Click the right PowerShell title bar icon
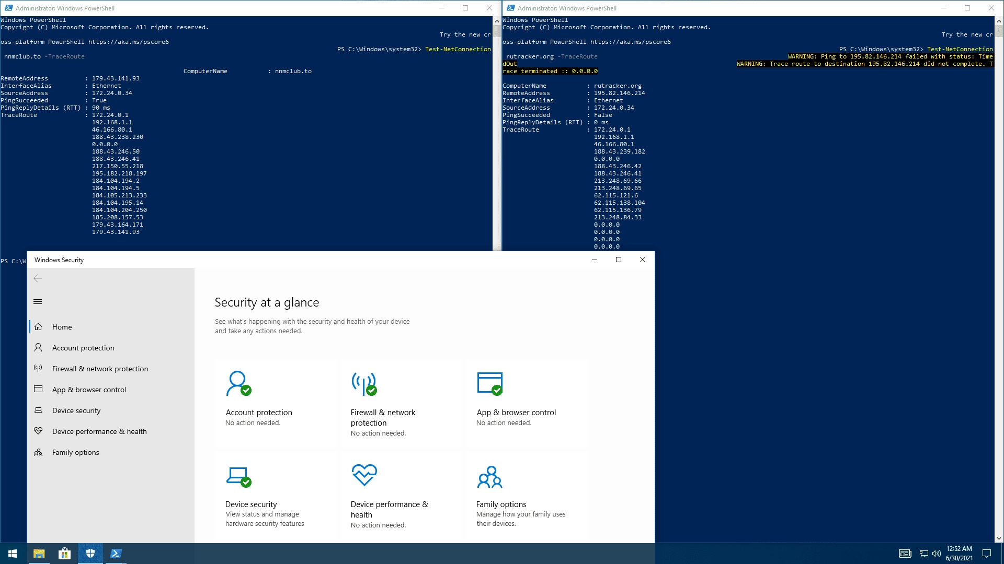 510,8
